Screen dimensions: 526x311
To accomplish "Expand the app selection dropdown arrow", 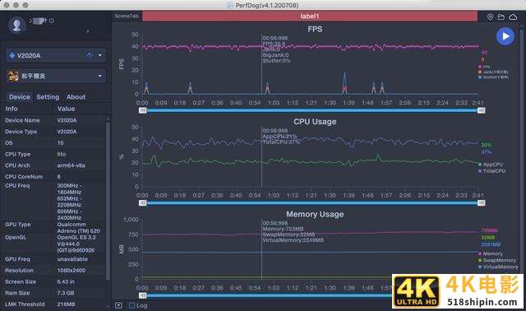I will click(100, 77).
